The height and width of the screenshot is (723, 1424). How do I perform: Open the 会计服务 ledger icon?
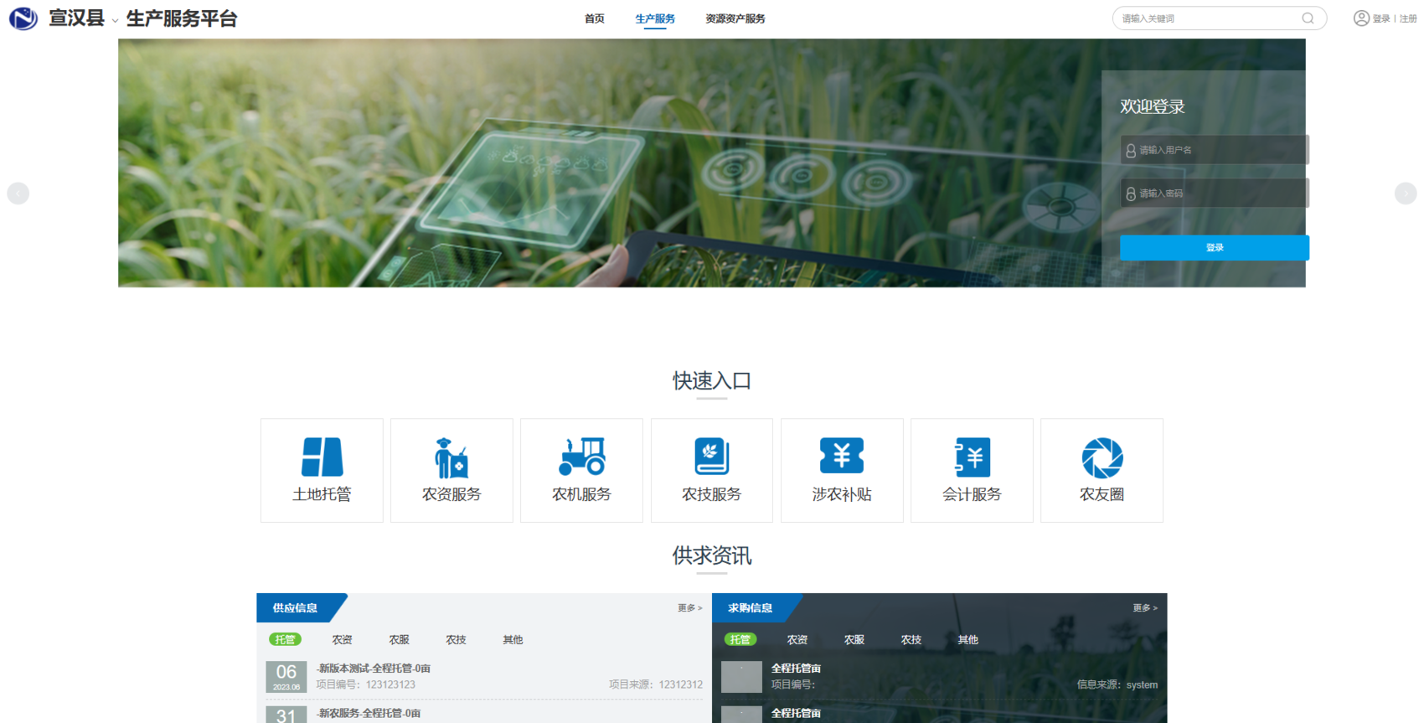click(972, 457)
